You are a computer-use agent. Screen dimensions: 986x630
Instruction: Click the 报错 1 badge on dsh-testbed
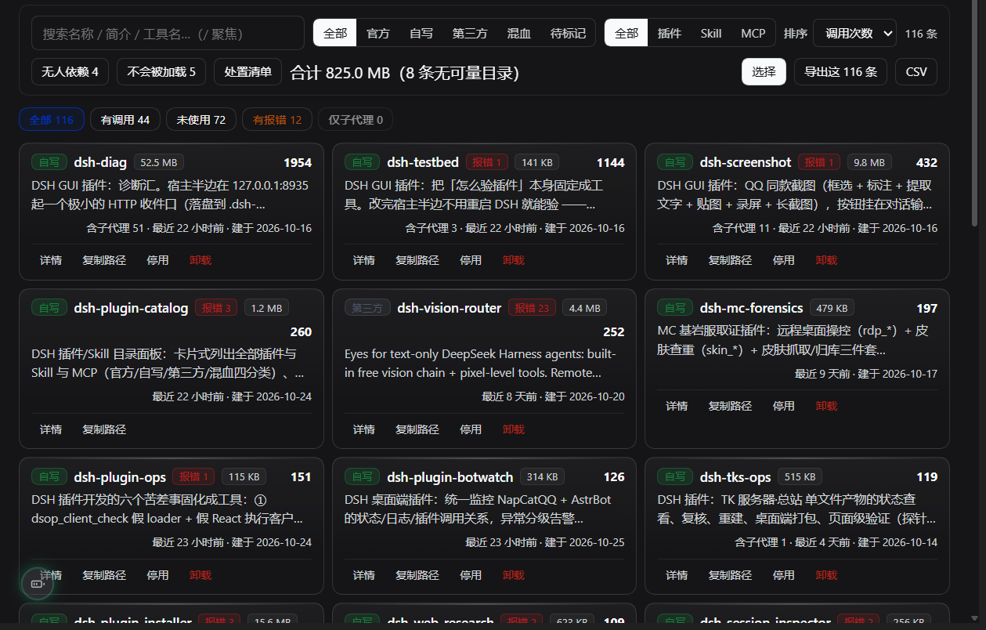[487, 162]
